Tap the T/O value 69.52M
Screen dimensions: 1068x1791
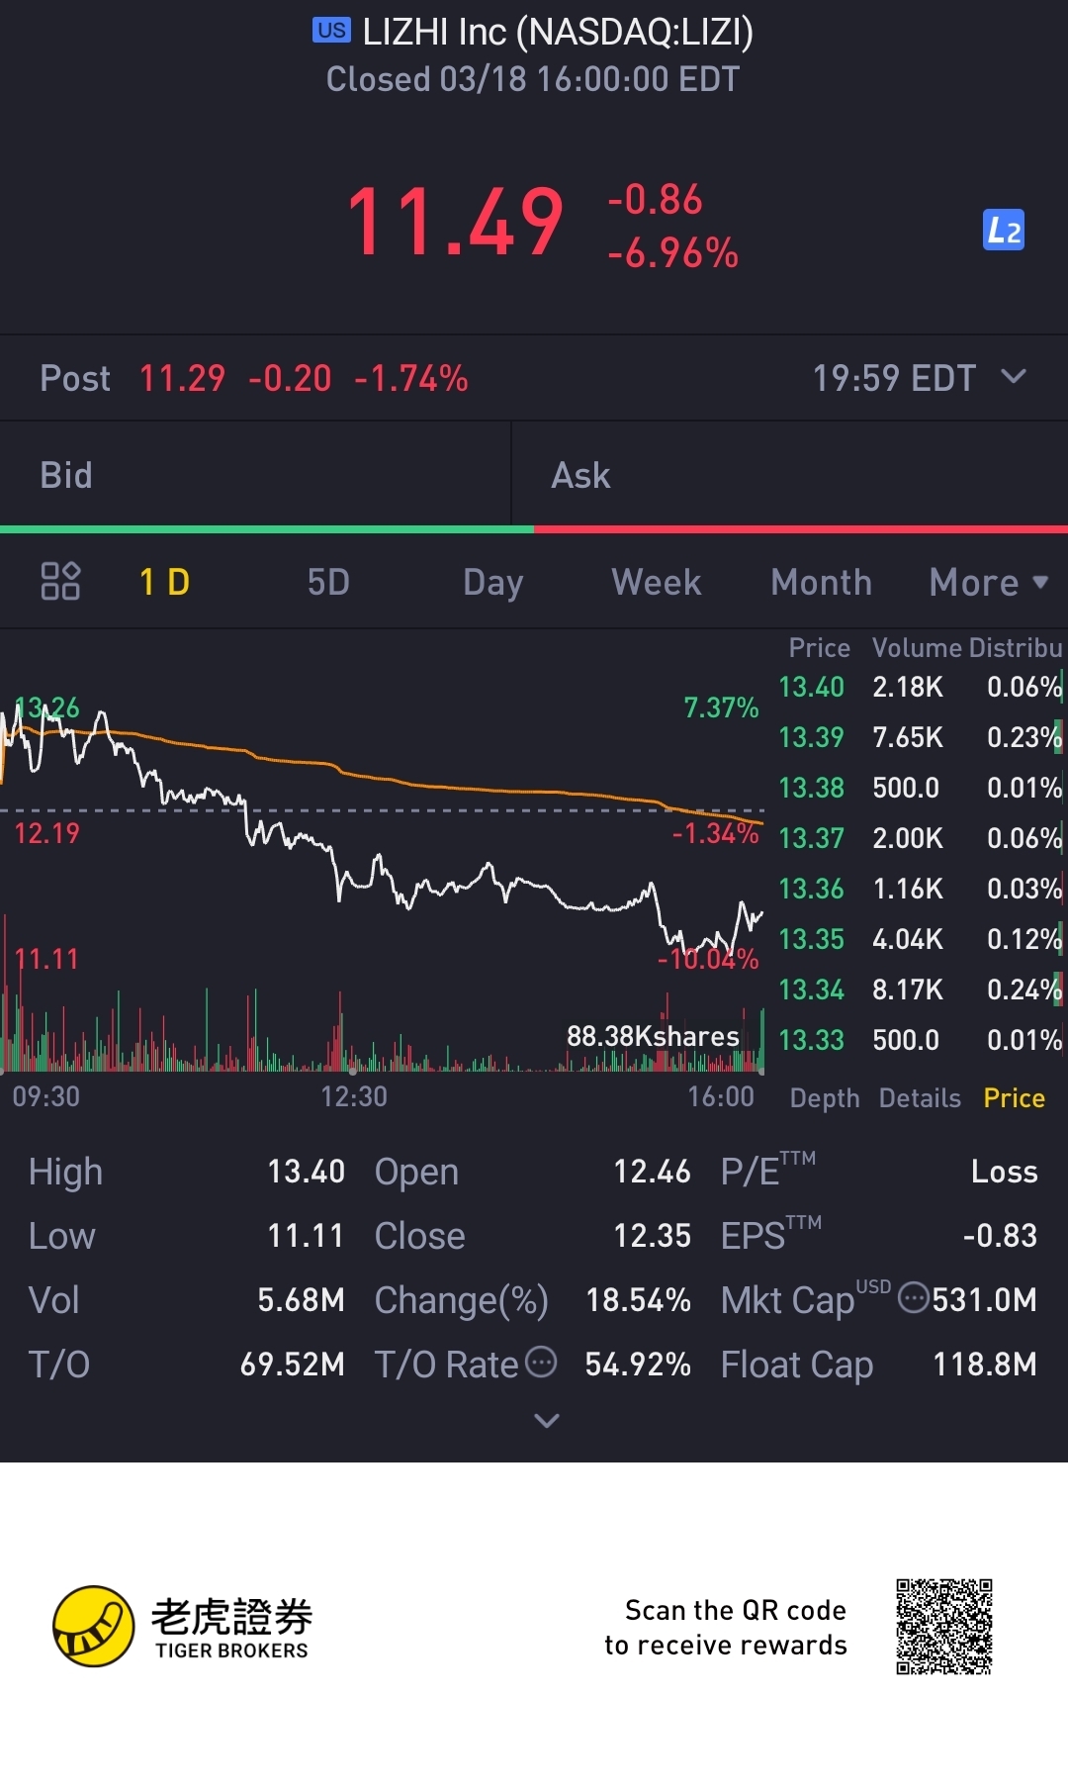[293, 1365]
